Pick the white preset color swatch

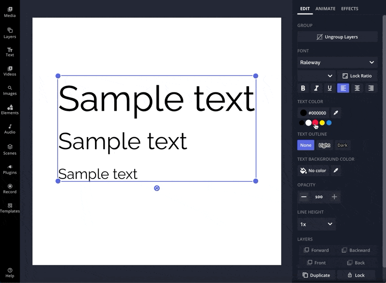click(308, 123)
